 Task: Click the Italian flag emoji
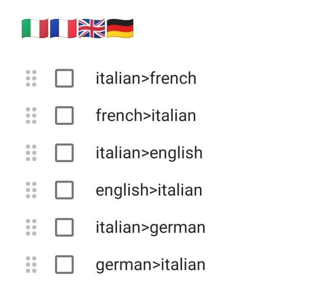pos(35,29)
